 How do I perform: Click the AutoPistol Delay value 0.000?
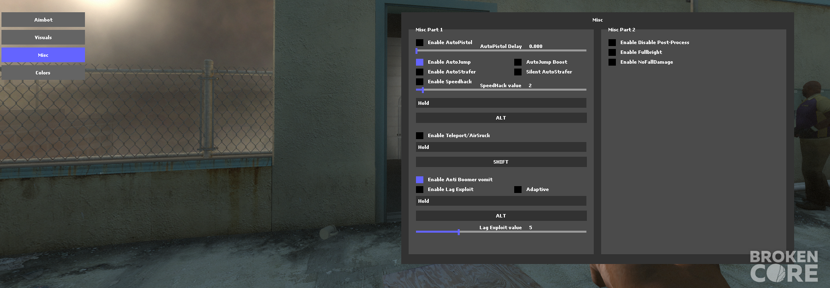(x=536, y=47)
